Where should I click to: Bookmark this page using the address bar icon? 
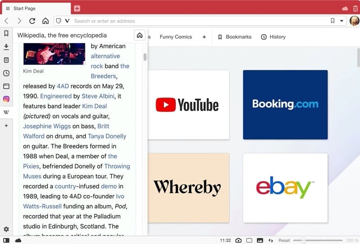[x=333, y=21]
